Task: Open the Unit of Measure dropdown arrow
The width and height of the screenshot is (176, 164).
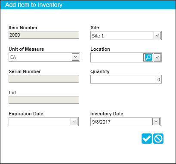Action: click(75, 57)
